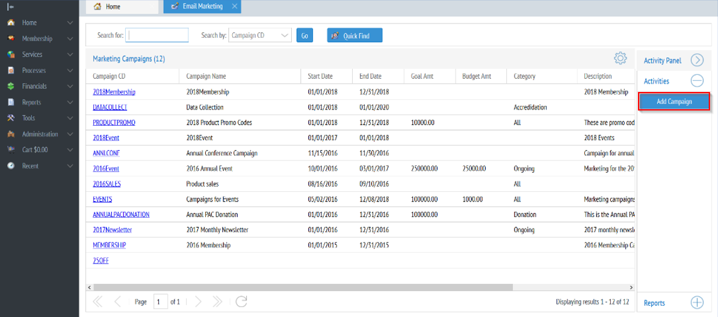718x317 pixels.
Task: Collapse the Activities section minus icon
Action: tap(697, 81)
